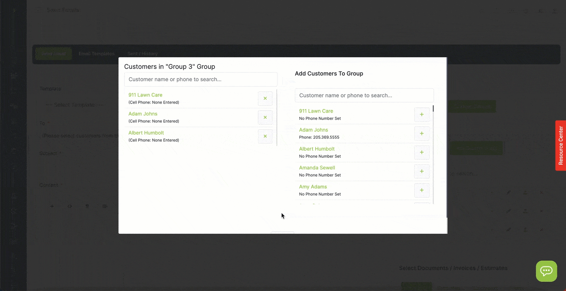Add Albert Humbolt using the plus button
The image size is (566, 291).
422,152
